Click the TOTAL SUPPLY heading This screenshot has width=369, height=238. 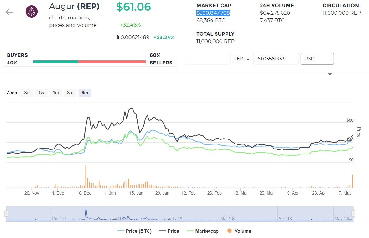pyautogui.click(x=215, y=34)
